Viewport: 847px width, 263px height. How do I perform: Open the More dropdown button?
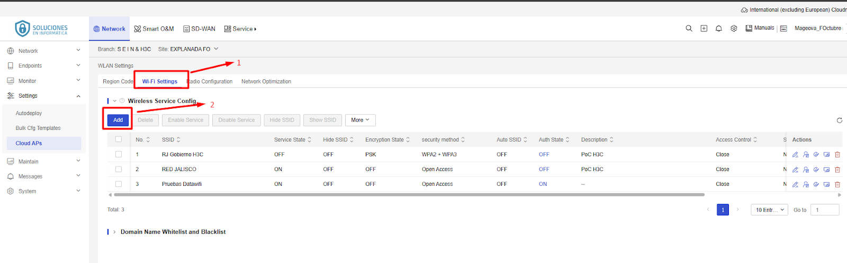[x=361, y=120]
